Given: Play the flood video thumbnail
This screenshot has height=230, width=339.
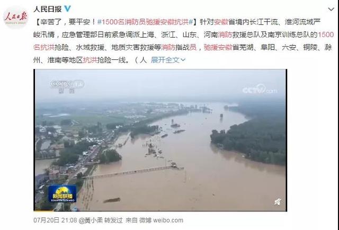Looking at the screenshot, I should click(160, 140).
